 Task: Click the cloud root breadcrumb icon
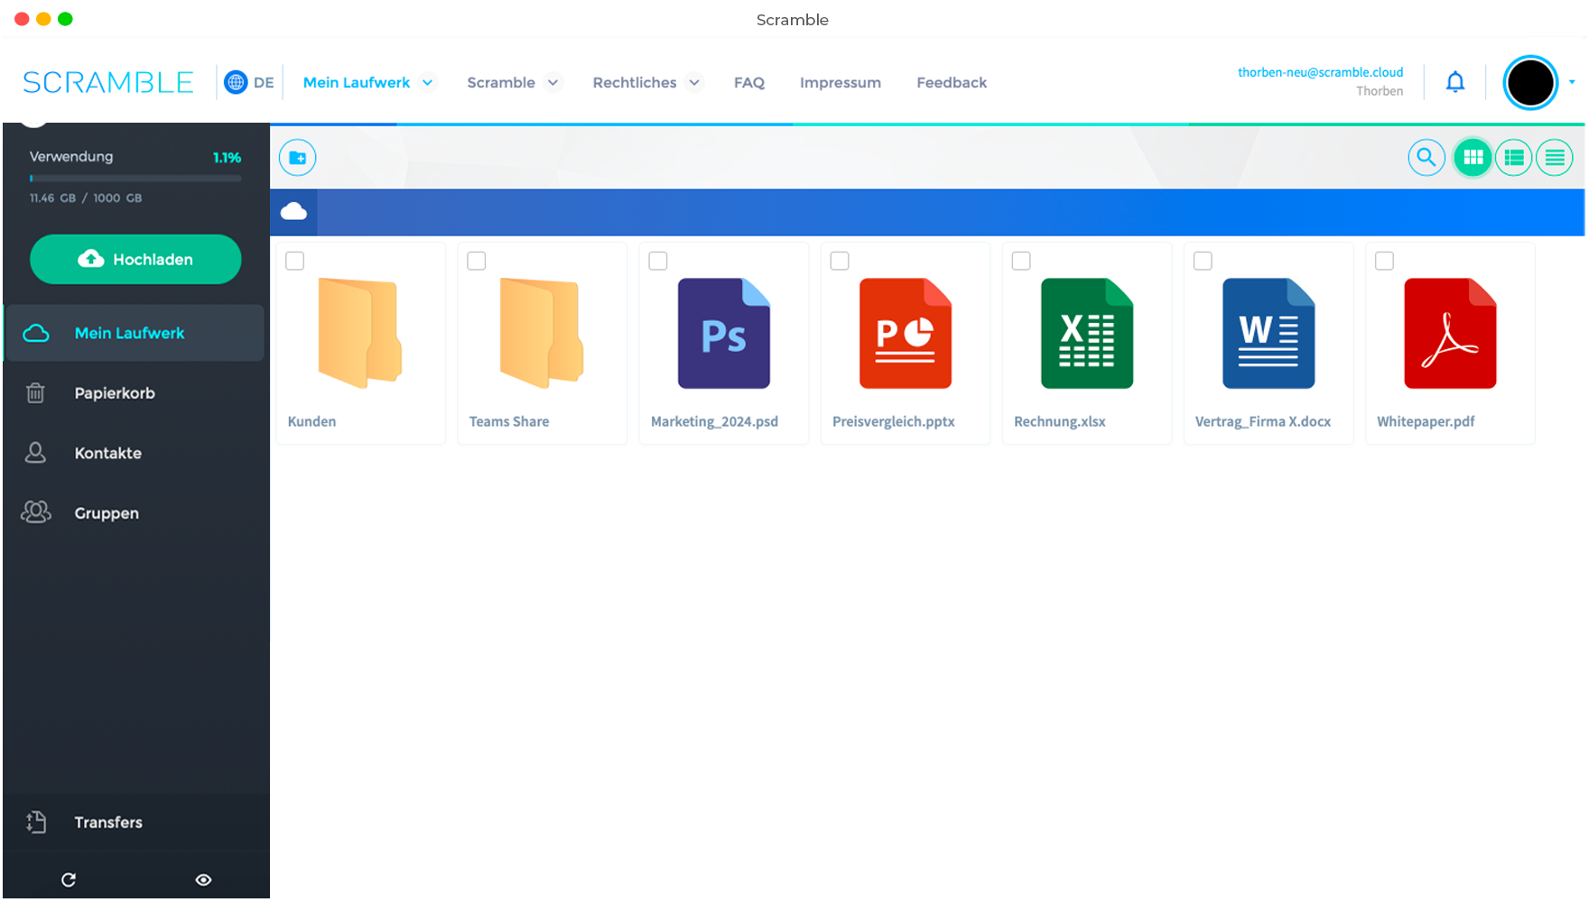(294, 212)
